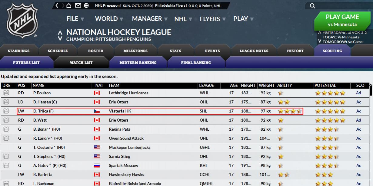The image size is (373, 186).
Task: Click potential stars for R. Barletta
Action: point(324,175)
